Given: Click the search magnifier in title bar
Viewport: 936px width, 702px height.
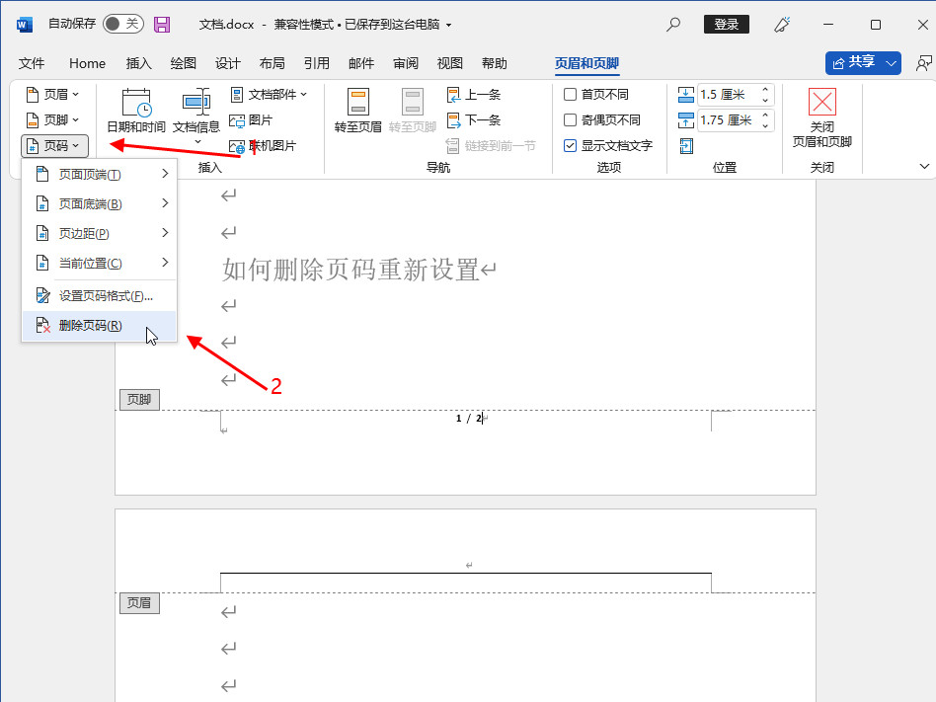Looking at the screenshot, I should point(674,24).
